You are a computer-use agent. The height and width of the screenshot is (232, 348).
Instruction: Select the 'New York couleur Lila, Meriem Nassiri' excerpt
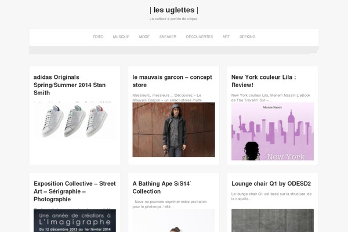[x=271, y=97]
